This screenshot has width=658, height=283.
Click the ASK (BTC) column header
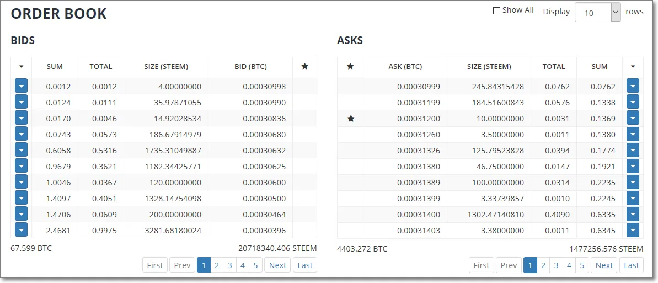405,67
